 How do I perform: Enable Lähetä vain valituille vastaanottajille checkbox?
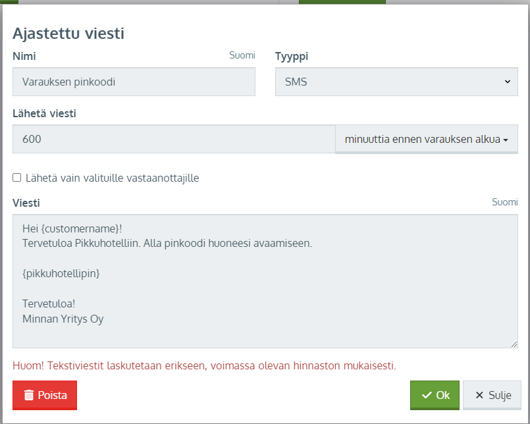click(17, 178)
